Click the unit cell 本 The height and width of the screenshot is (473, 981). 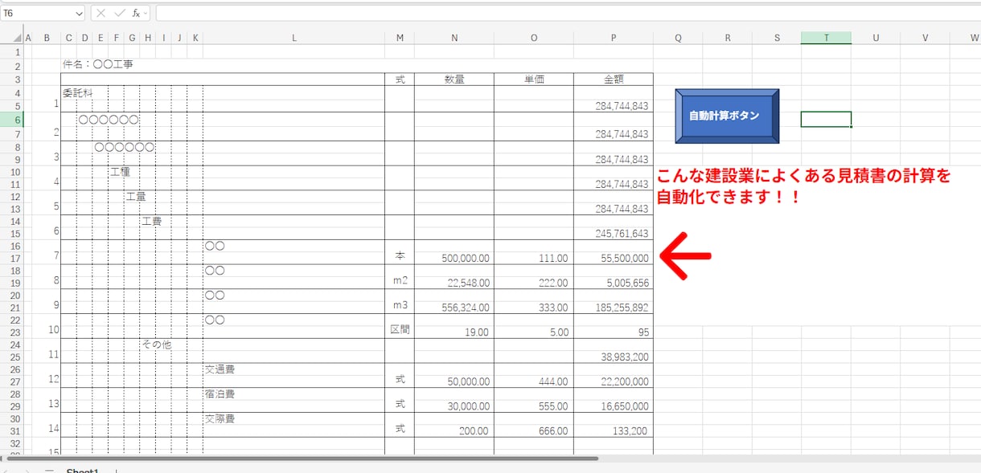[400, 255]
